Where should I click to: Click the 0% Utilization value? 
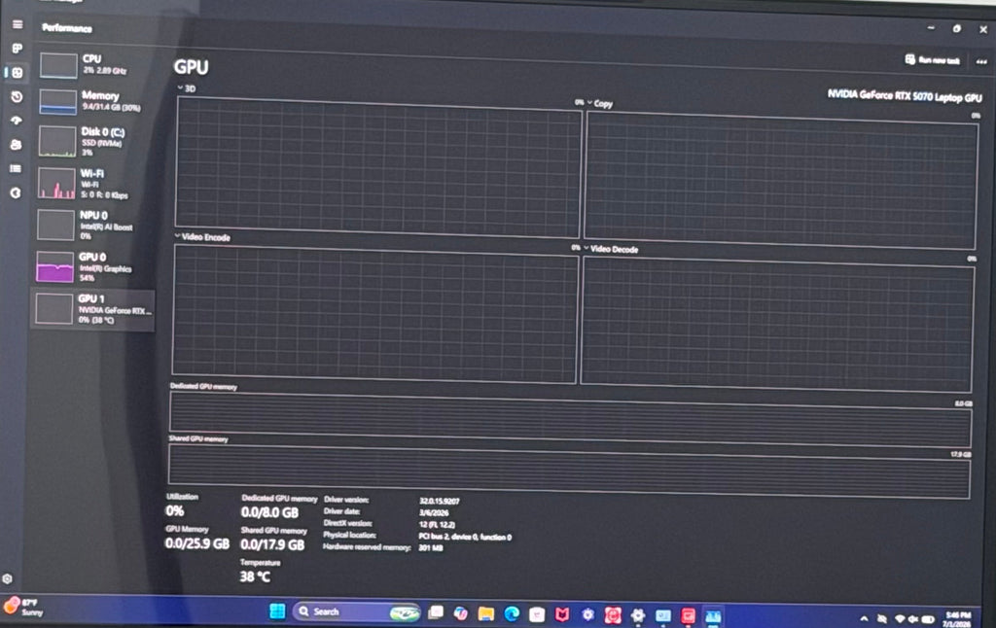[x=175, y=511]
